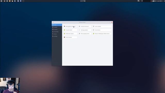
Task: Open the Strategy Games category
Action: point(85,30)
